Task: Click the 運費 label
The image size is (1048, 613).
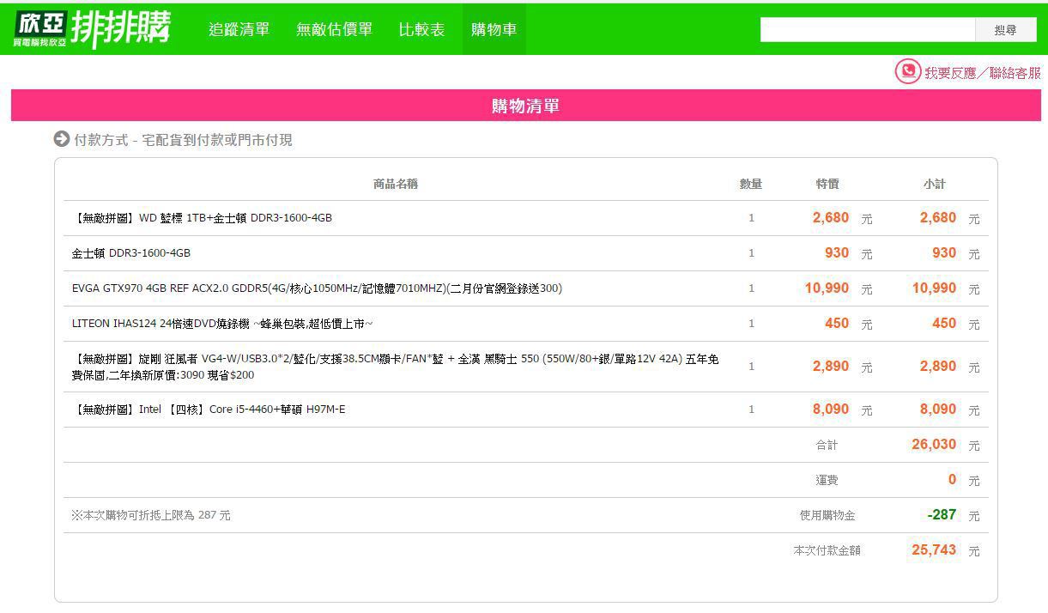Action: tap(827, 480)
